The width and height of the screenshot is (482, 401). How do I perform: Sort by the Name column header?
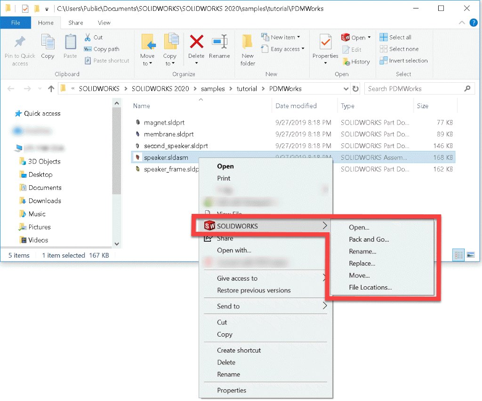141,106
